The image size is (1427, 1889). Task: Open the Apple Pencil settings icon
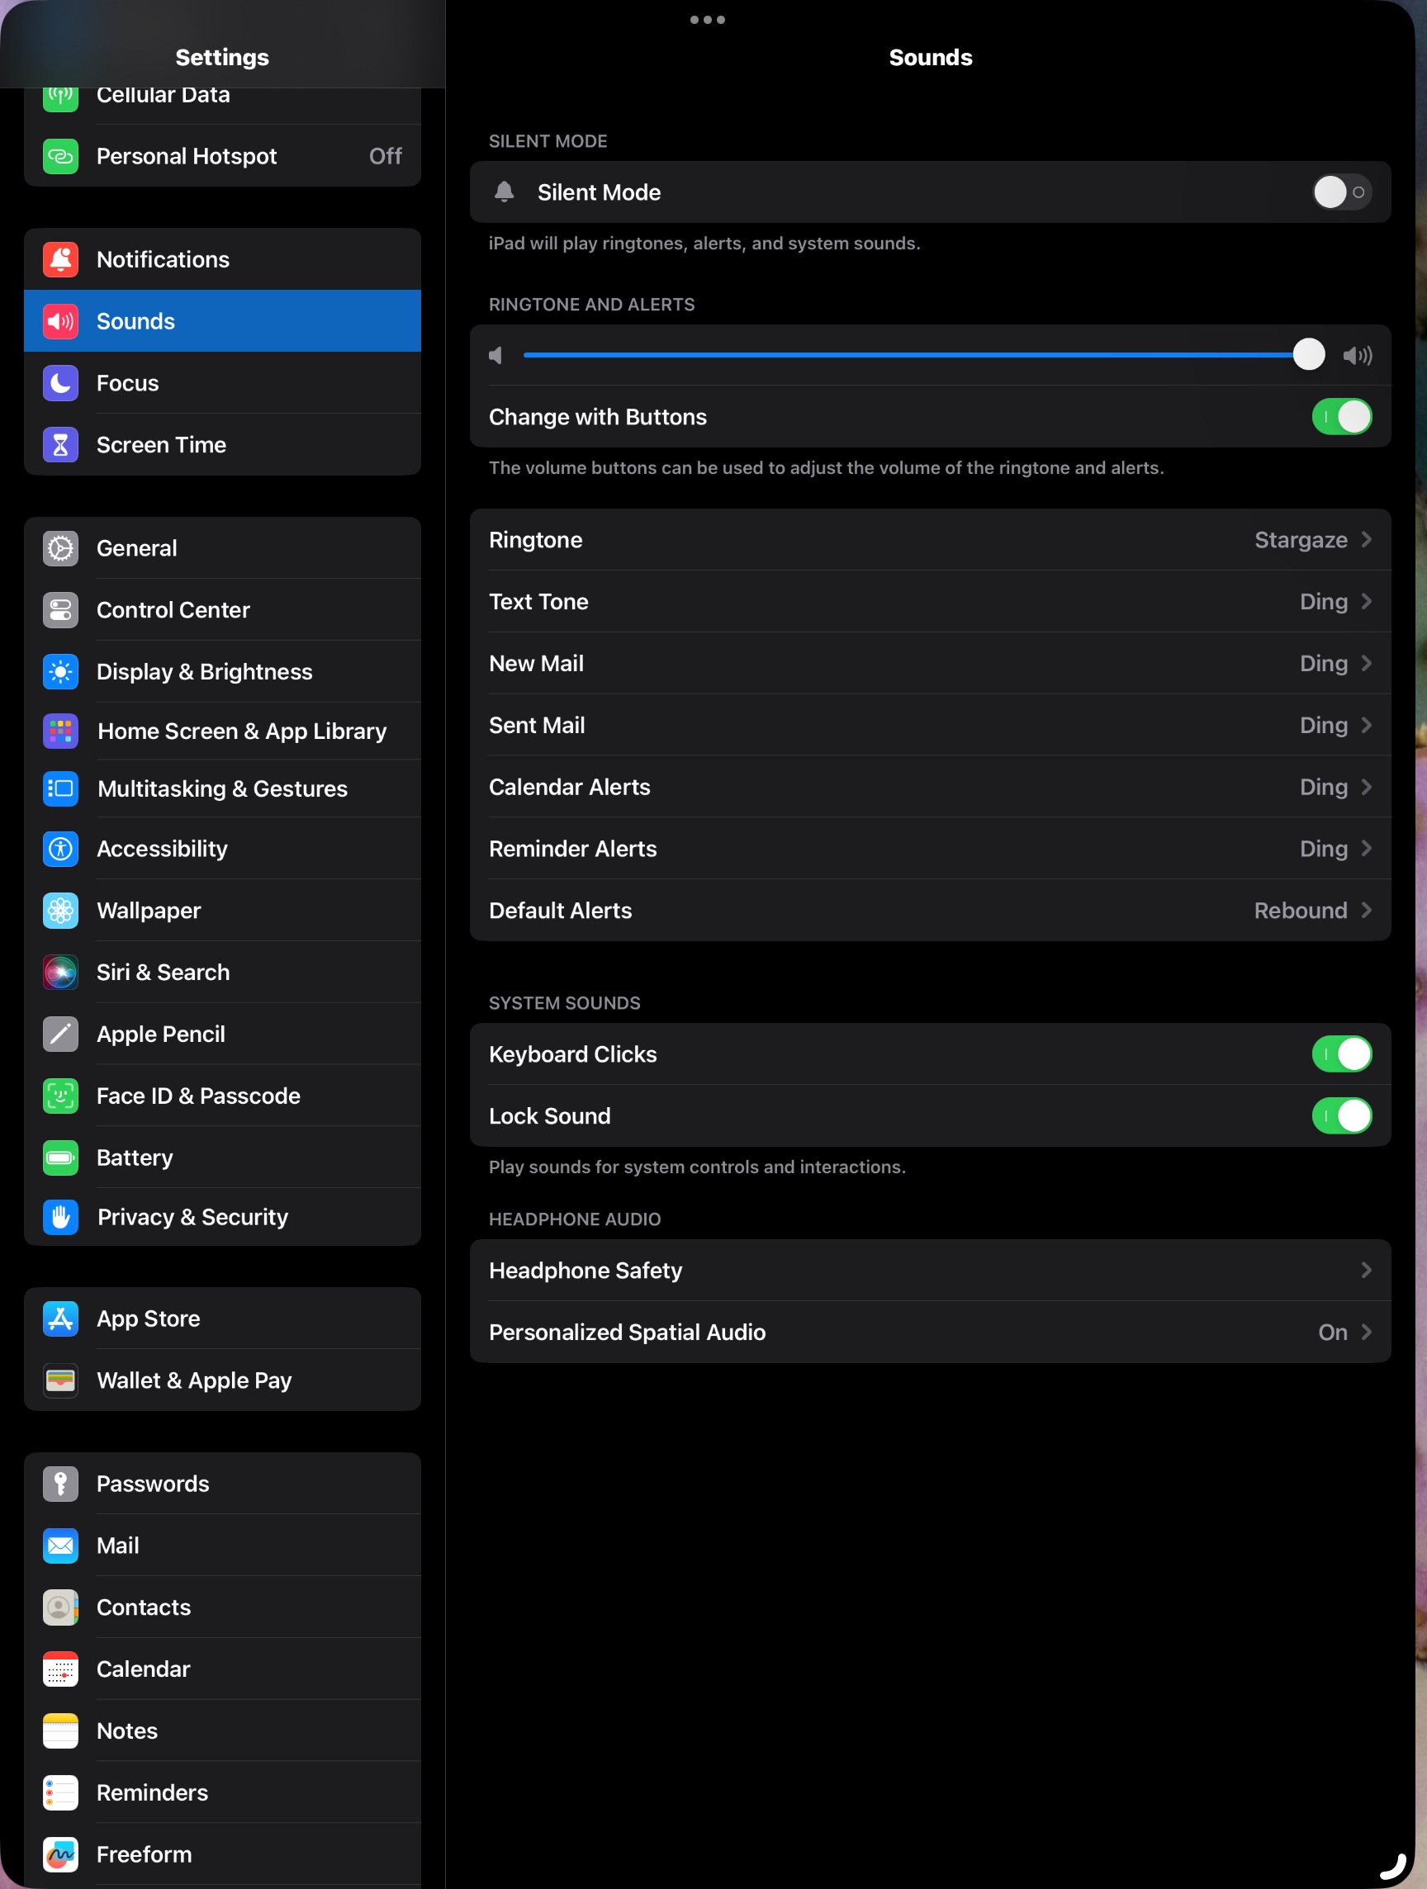pyautogui.click(x=59, y=1034)
